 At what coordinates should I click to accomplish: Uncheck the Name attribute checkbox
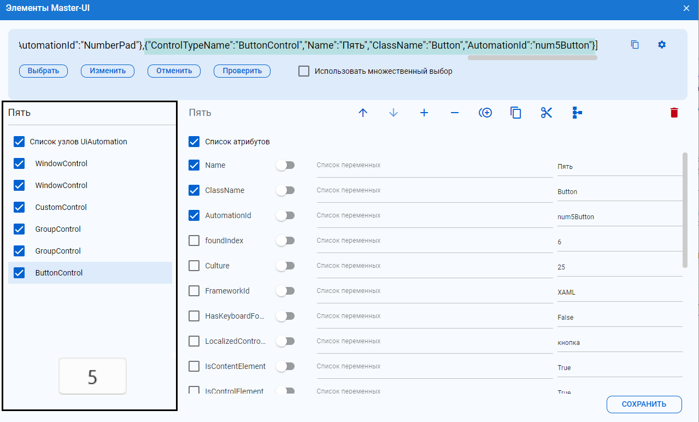pos(194,165)
